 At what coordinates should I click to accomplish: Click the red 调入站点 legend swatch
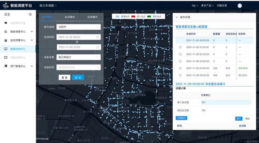(x=133, y=17)
